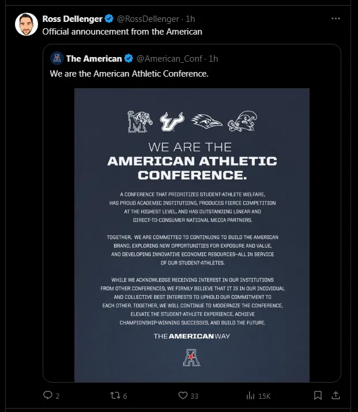Click The American's avatar in the quoted post
The height and width of the screenshot is (412, 358).
[x=56, y=58]
